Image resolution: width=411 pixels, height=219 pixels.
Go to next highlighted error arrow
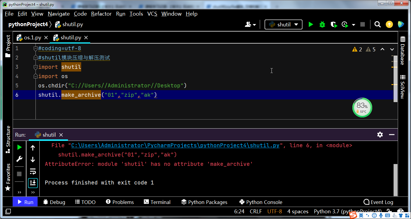pos(392,50)
